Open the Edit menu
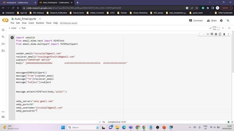Screen dimensions: 234x131 pos(18,23)
